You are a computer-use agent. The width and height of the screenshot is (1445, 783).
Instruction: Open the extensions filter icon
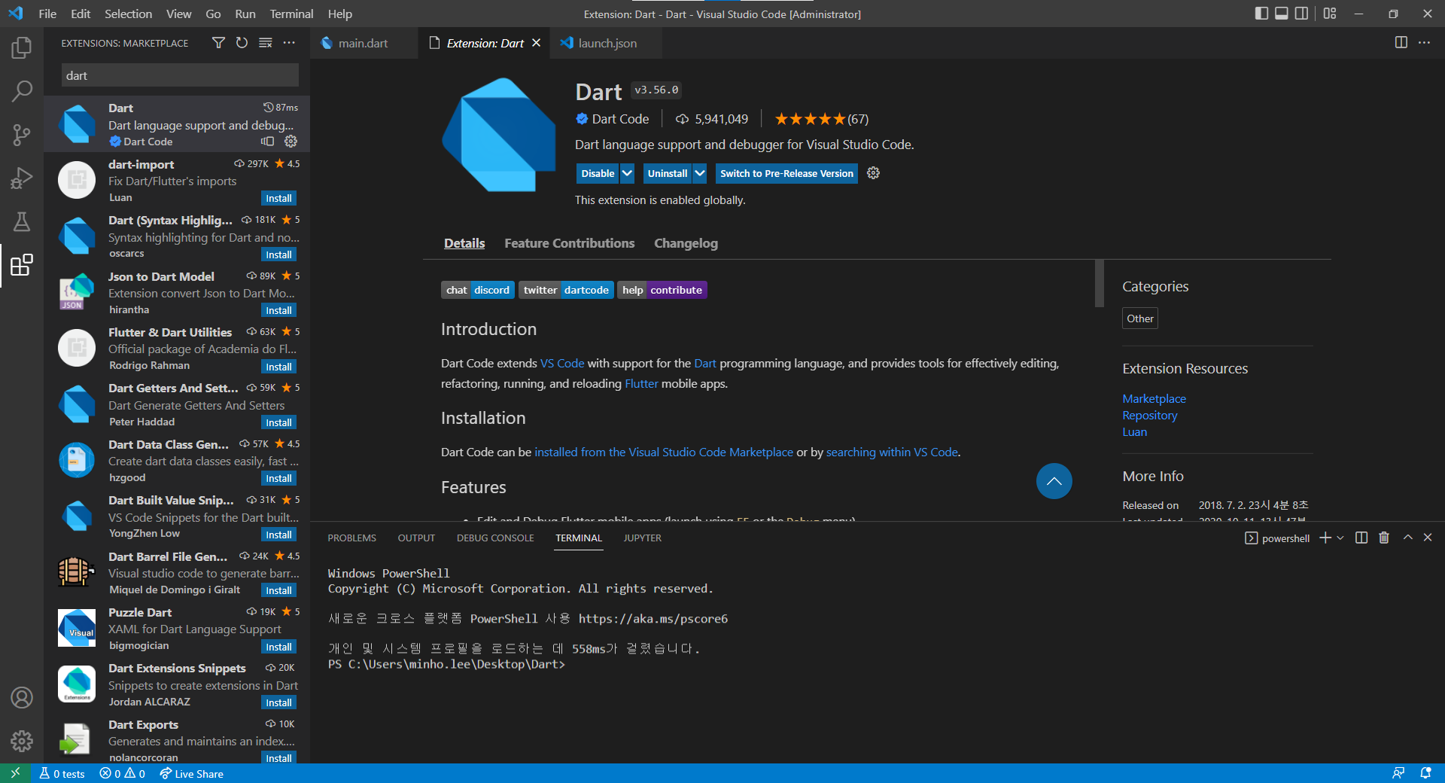point(218,43)
